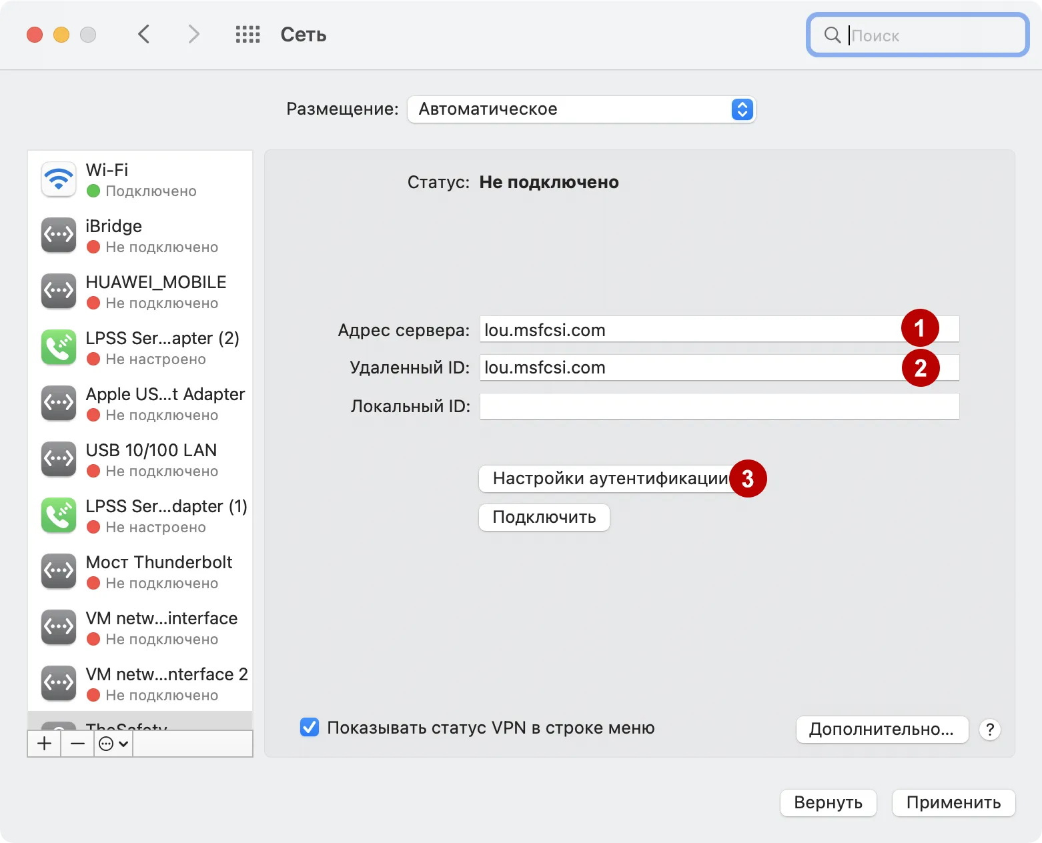Select the Wi-Fi service icon
This screenshot has width=1042, height=843.
point(58,179)
